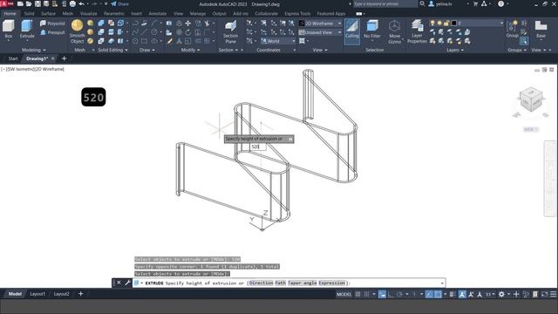This screenshot has height=314, width=558.
Task: Toggle dynamic input in status bar
Action: coord(382,294)
